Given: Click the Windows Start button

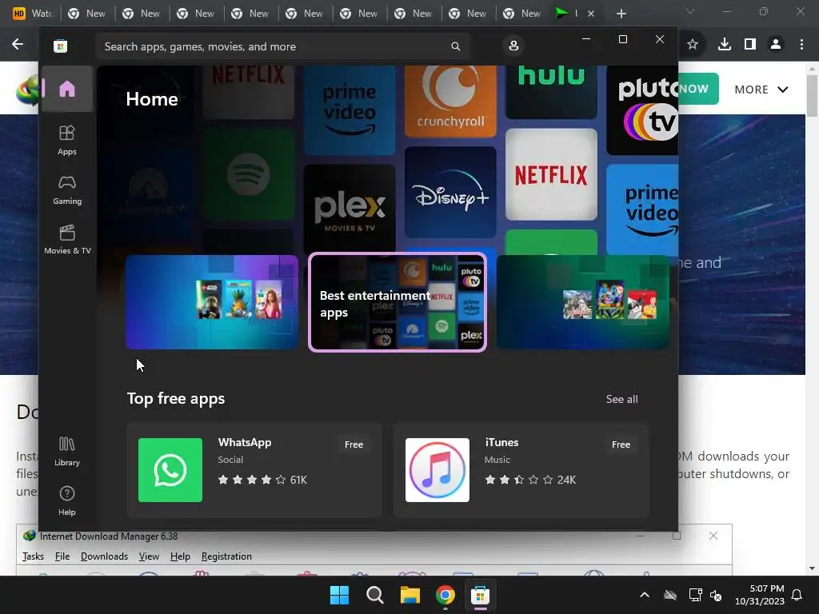Looking at the screenshot, I should point(339,595).
